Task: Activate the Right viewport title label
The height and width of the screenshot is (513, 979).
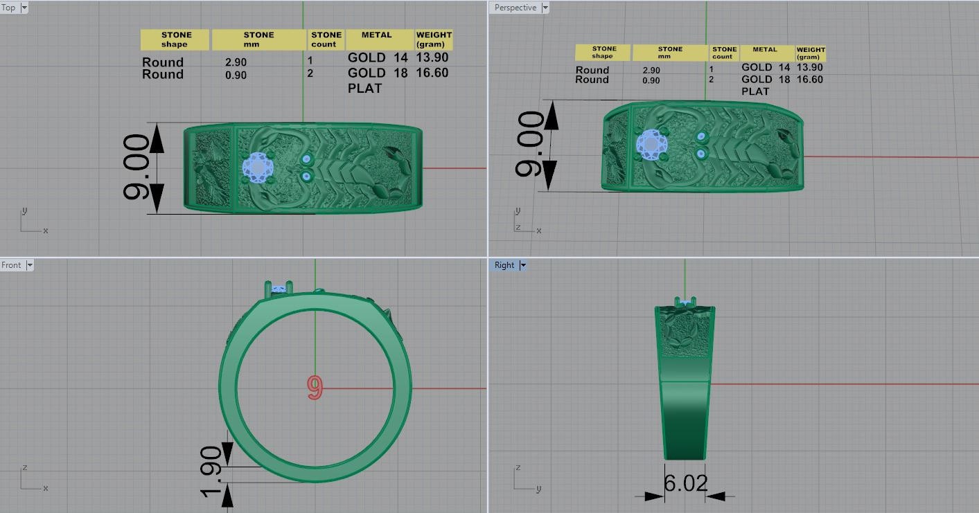Action: click(x=504, y=265)
